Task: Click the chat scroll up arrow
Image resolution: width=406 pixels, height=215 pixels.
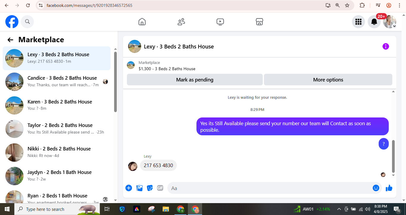Action: click(394, 92)
